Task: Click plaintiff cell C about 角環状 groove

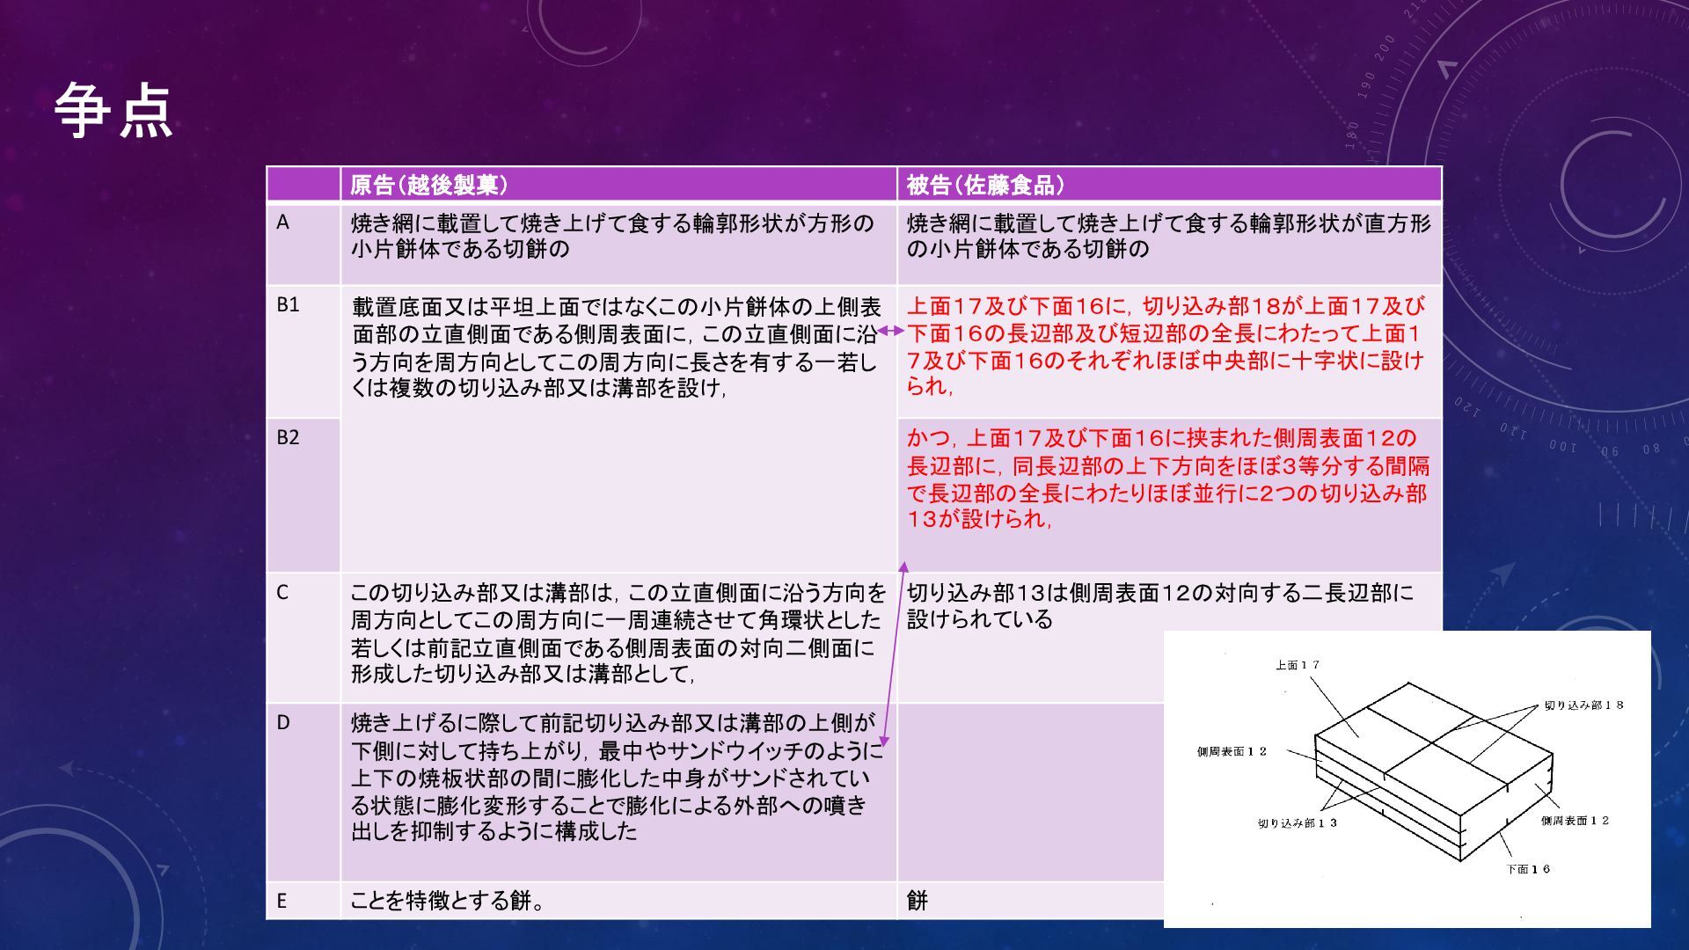Action: point(618,633)
